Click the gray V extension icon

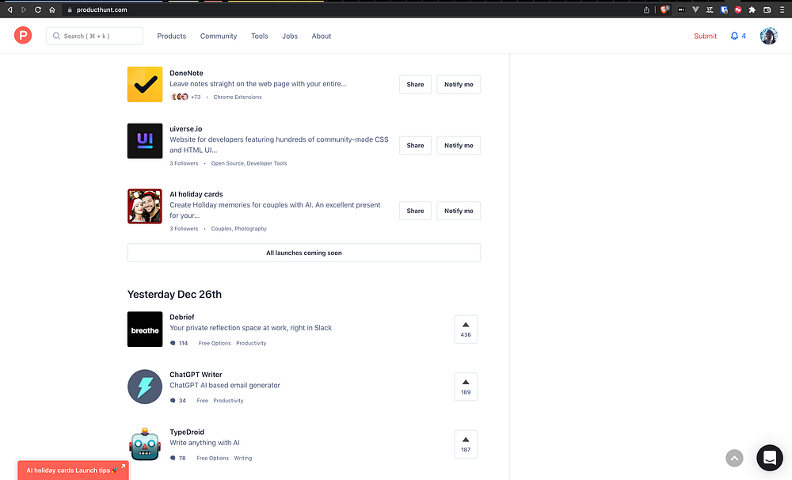[695, 10]
